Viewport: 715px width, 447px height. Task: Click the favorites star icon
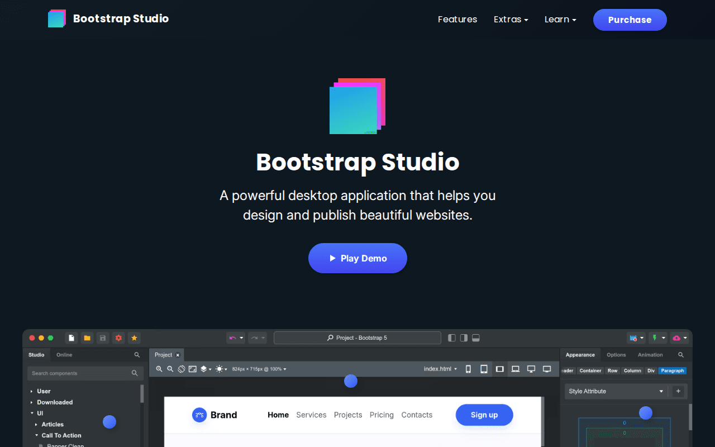point(134,337)
